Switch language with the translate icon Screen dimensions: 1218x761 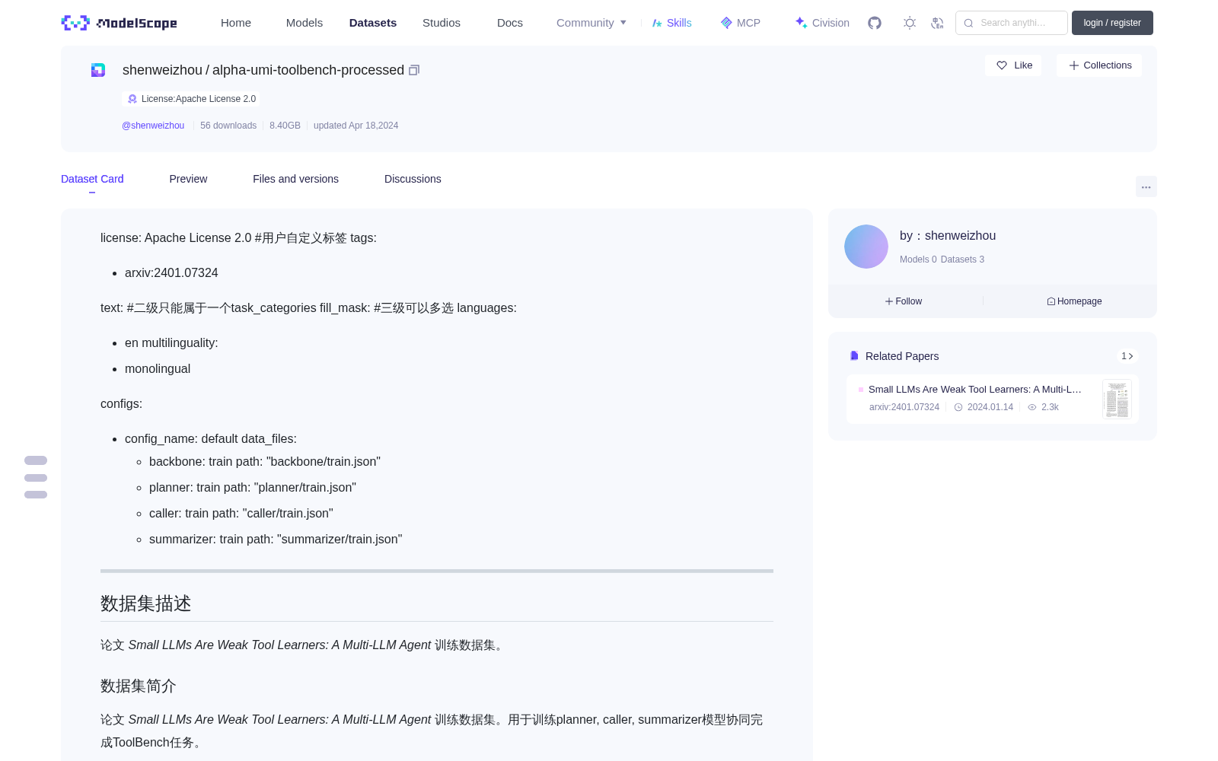(937, 23)
